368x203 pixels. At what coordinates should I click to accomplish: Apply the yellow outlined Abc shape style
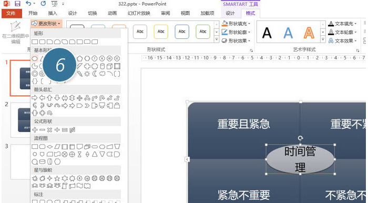(x=161, y=32)
